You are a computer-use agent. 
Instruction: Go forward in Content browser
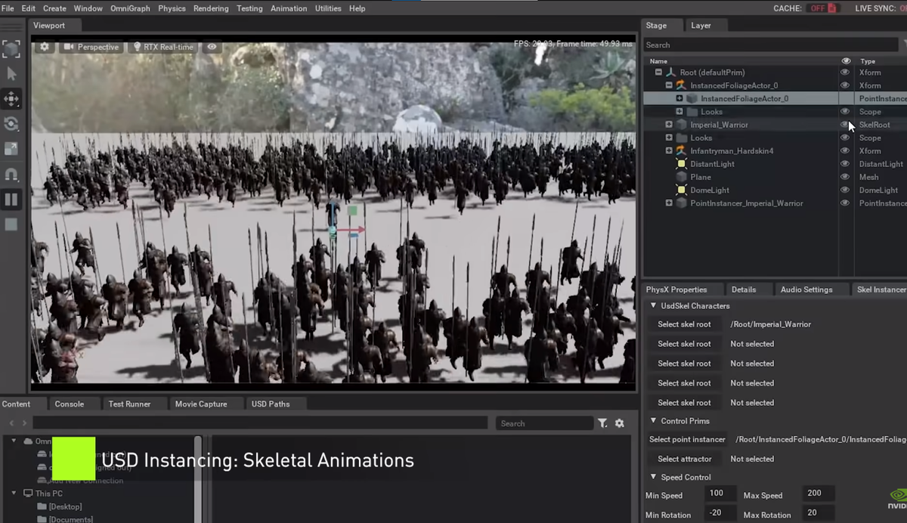(x=24, y=423)
